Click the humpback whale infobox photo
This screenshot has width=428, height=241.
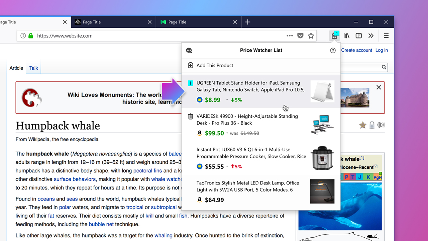[x=340, y=206]
